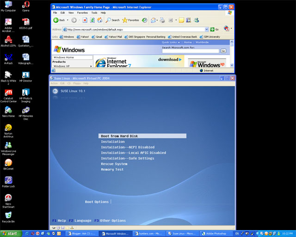Select the Folder Lock desktop icon
Image resolution: width=296 pixels, height=237 pixels.
tap(8, 182)
